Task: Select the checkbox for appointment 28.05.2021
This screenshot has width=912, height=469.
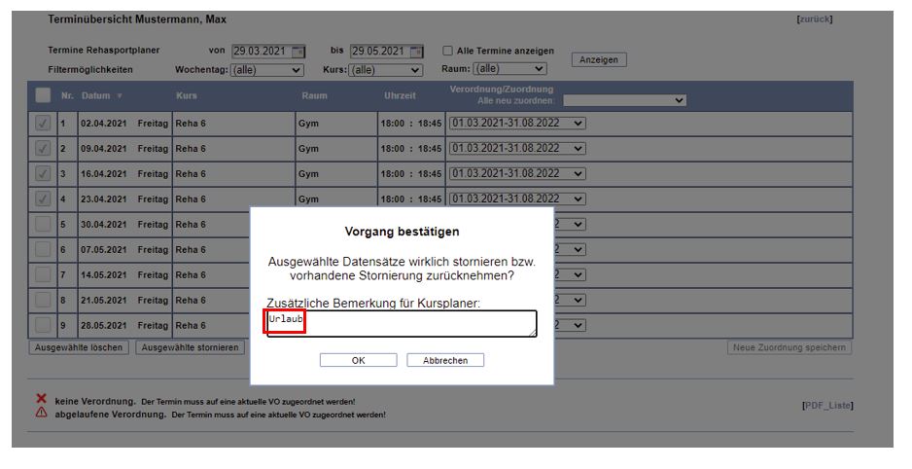Action: click(x=43, y=325)
